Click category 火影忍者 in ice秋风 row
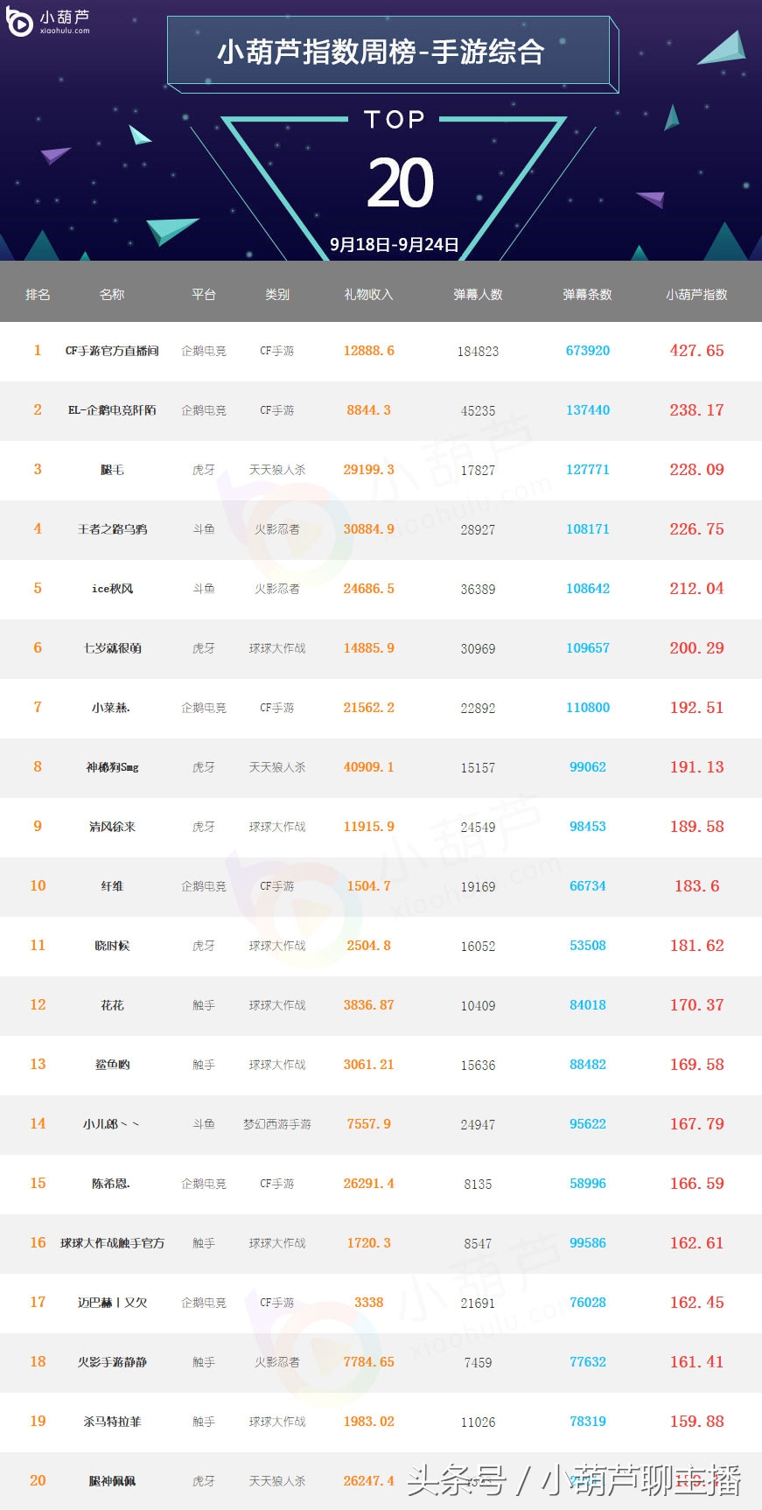762x1510 pixels. (277, 589)
